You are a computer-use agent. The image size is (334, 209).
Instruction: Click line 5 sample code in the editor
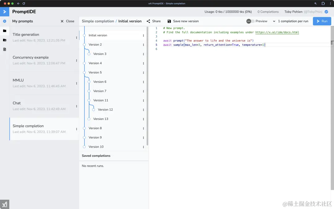tap(214, 45)
